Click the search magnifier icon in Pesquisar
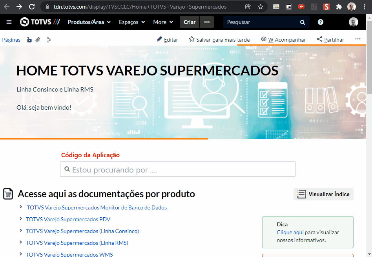This screenshot has width=372, height=257. pos(303,22)
